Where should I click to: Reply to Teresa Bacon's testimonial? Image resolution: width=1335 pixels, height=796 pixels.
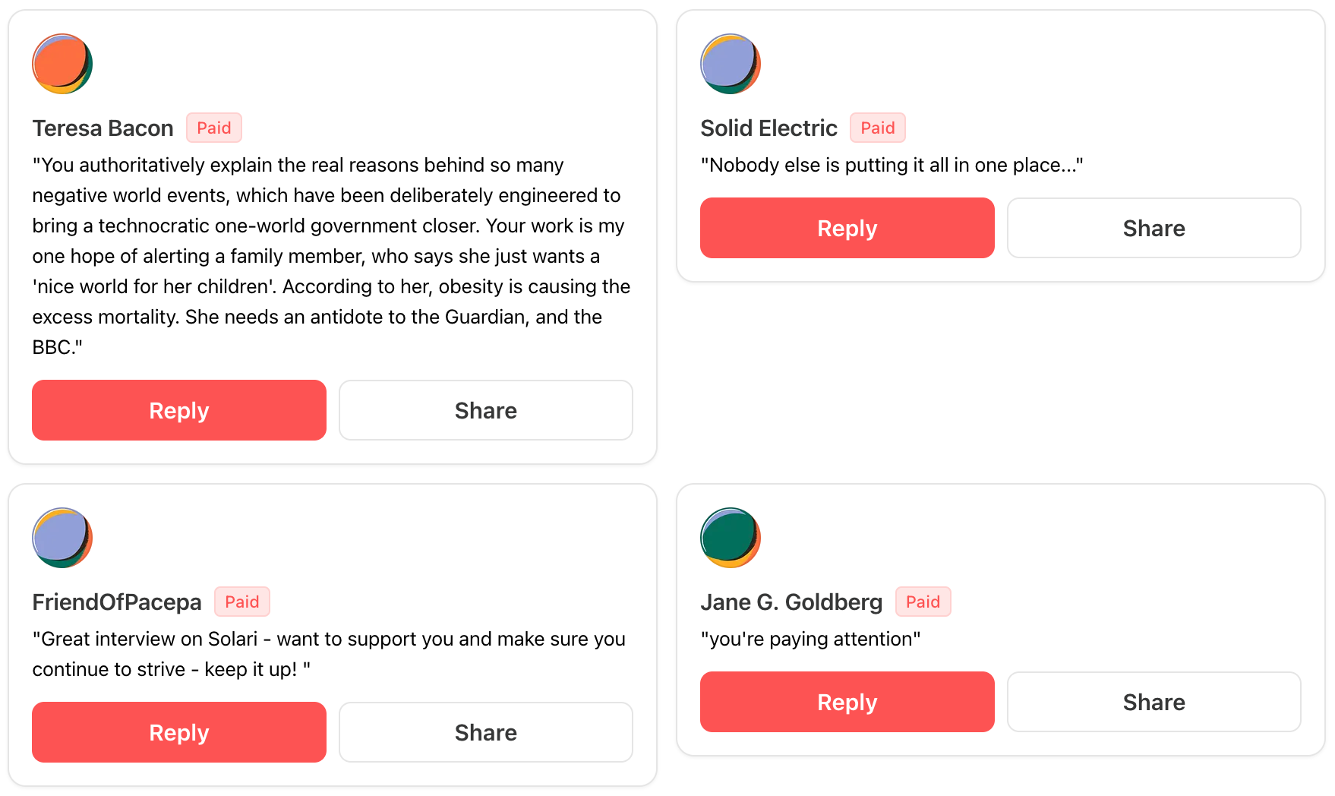(x=179, y=410)
